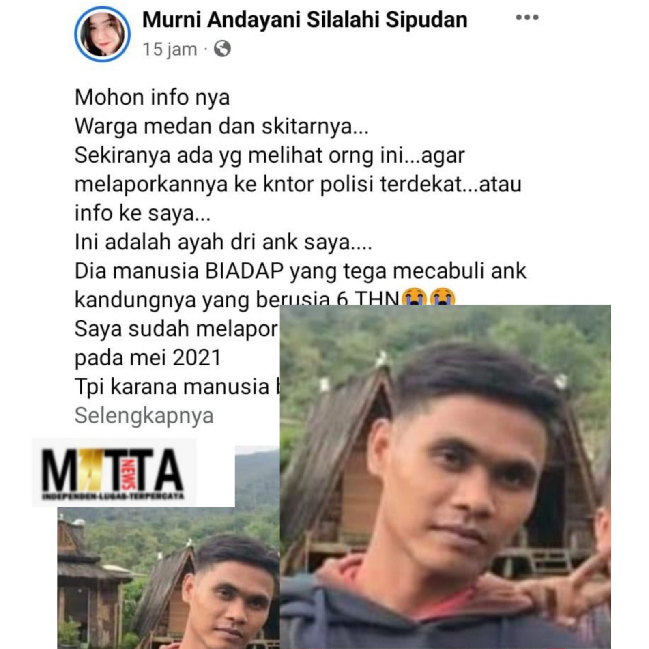
Task: Click the INDEPENDEN LUGAS TERPERCAYA tagline
Action: pyautogui.click(x=114, y=496)
